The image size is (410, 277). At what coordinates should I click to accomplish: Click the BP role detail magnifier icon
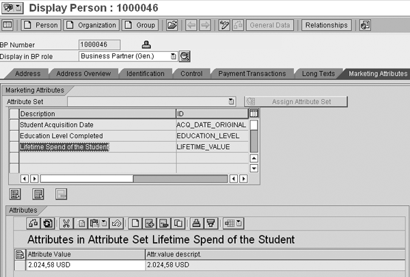184,56
